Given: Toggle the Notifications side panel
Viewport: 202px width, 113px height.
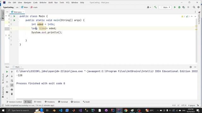Looking at the screenshot, I should (x=199, y=18).
